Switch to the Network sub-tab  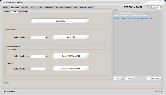(x=23, y=11)
